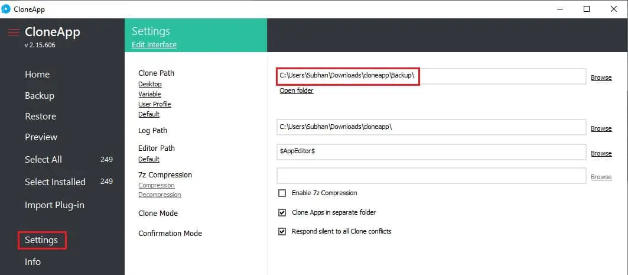Close the CloneApp window
628x275 pixels.
coord(613,9)
